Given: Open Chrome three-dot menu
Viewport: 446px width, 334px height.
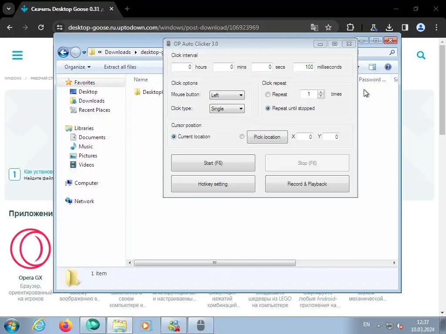Looking at the screenshot, I should click(x=436, y=27).
